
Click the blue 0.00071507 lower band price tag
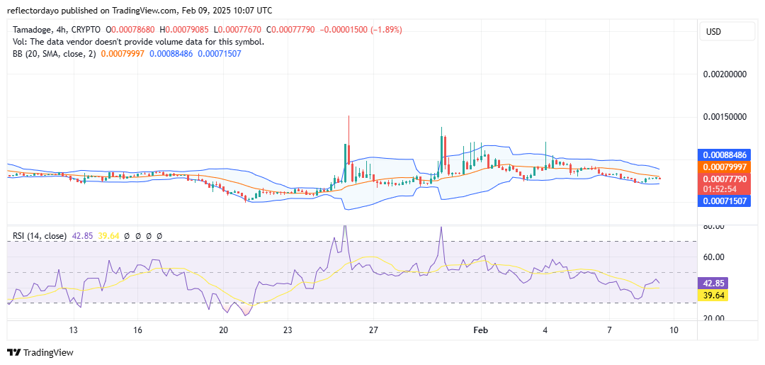coord(725,201)
